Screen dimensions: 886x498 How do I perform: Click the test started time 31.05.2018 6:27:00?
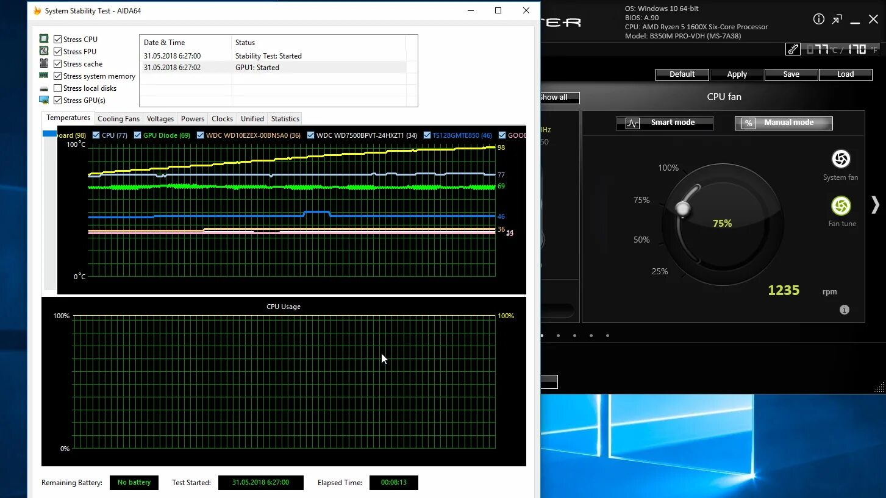(260, 482)
